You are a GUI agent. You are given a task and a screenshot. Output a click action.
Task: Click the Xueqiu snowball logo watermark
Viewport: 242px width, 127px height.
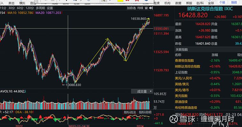[x=173, y=119]
